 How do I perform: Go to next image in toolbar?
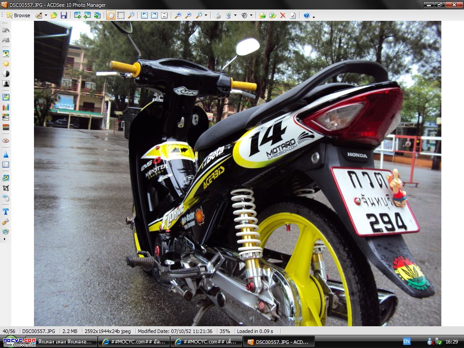(x=87, y=15)
